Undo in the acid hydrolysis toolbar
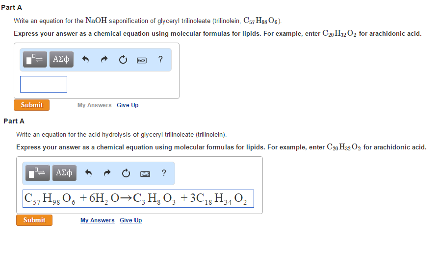The image size is (438, 265). [x=88, y=173]
